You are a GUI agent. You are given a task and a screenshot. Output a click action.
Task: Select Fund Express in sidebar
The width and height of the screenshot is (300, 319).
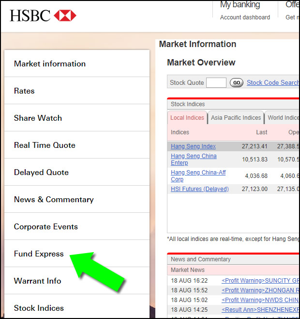77,254
